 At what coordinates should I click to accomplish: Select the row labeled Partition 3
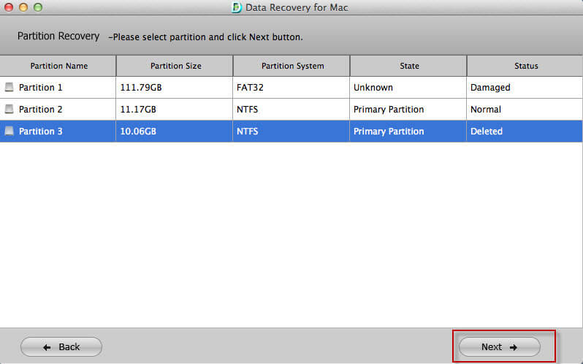[x=291, y=132]
